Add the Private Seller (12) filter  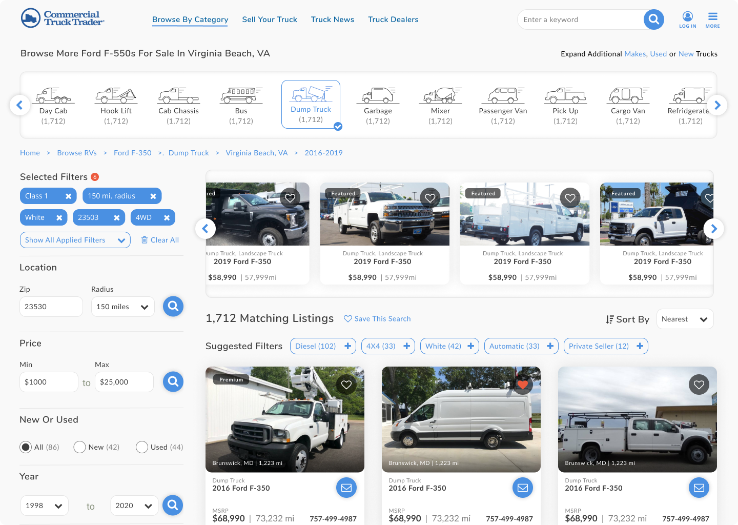(606, 346)
